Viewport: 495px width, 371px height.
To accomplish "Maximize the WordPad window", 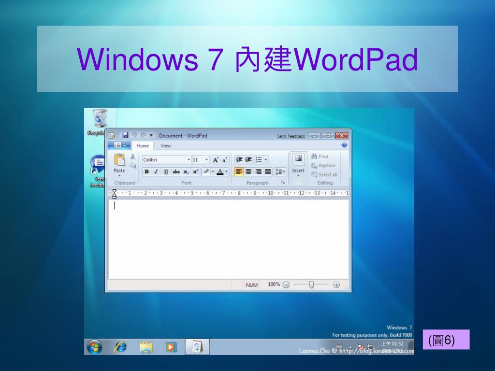I will click(328, 136).
